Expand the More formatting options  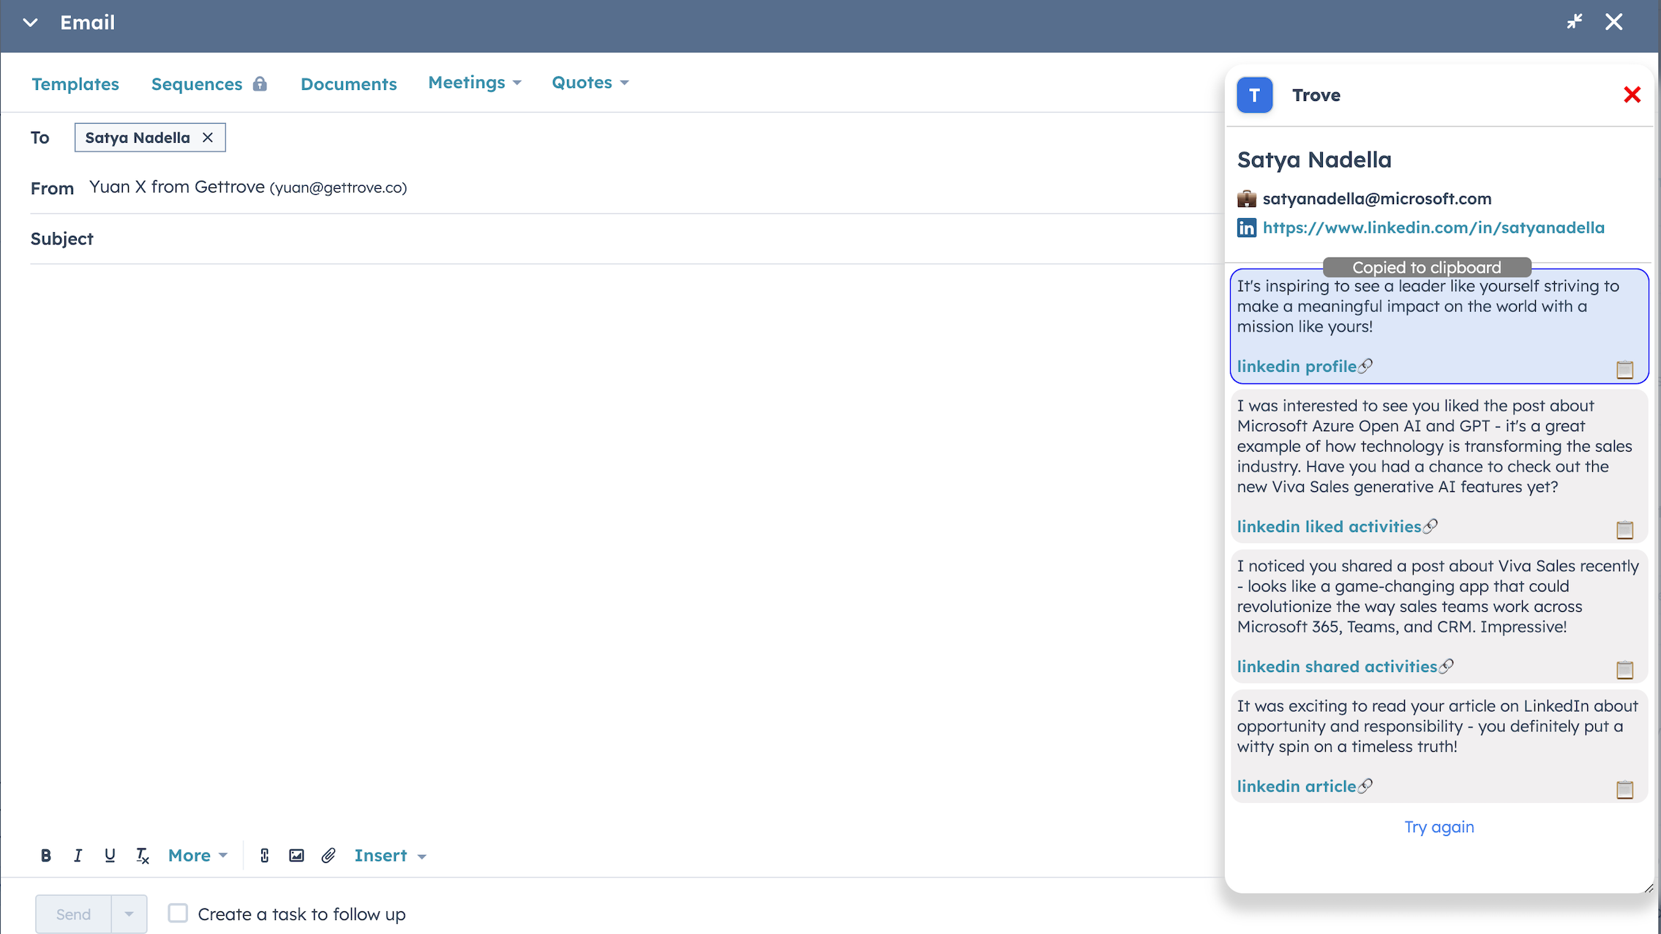tap(198, 855)
